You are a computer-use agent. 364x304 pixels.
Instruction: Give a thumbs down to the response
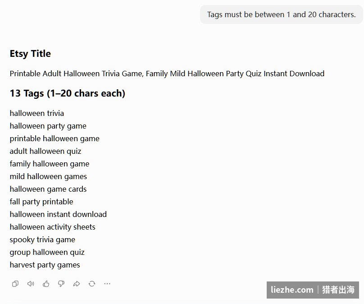tap(61, 284)
